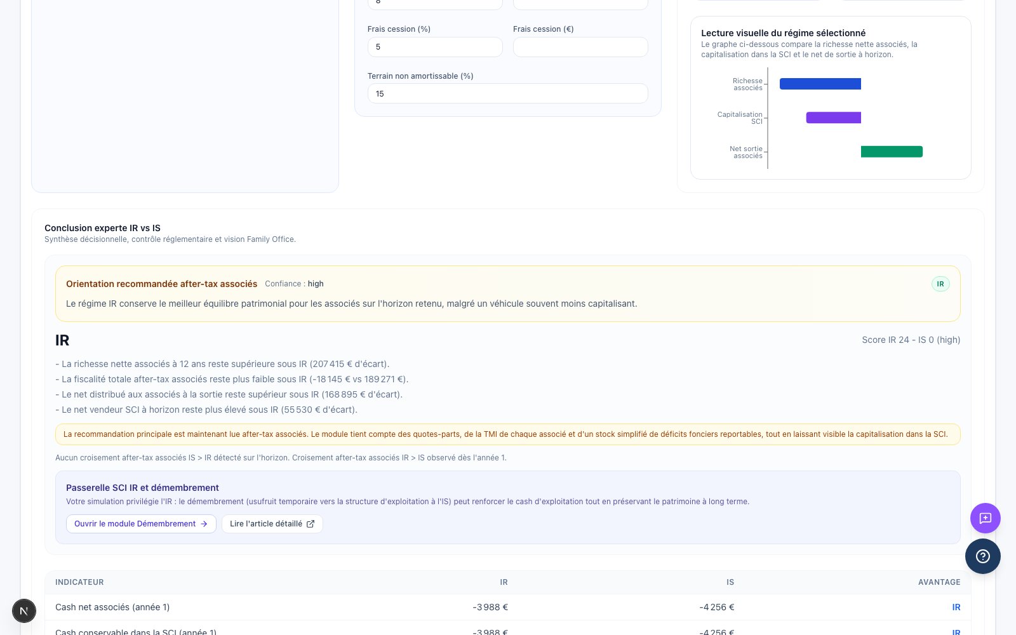This screenshot has height=635, width=1016.
Task: Click purple Capitalisation SCI bar in chart
Action: [x=834, y=117]
